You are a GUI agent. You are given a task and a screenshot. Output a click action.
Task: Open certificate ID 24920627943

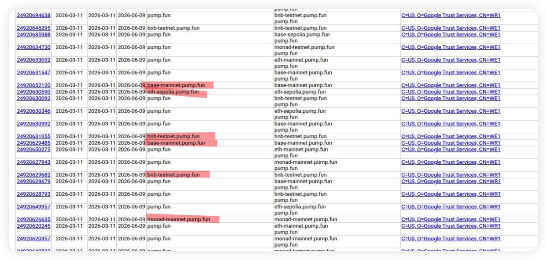[x=34, y=162]
